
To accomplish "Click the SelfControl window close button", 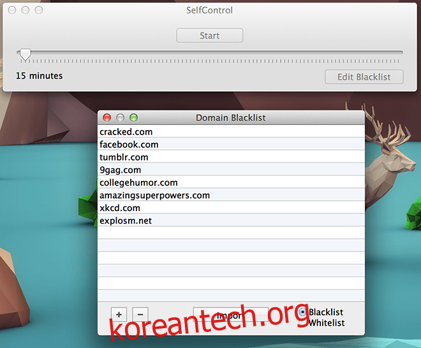I will [x=12, y=10].
